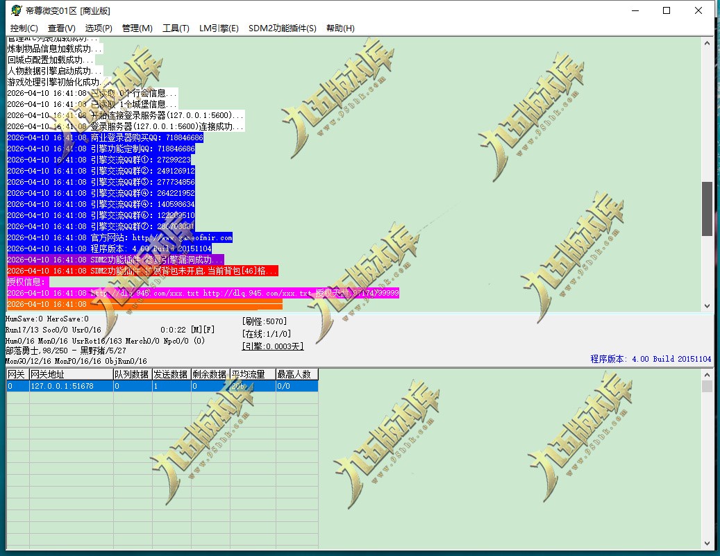Click the 发送数据 column header
The image size is (720, 556).
(x=171, y=374)
